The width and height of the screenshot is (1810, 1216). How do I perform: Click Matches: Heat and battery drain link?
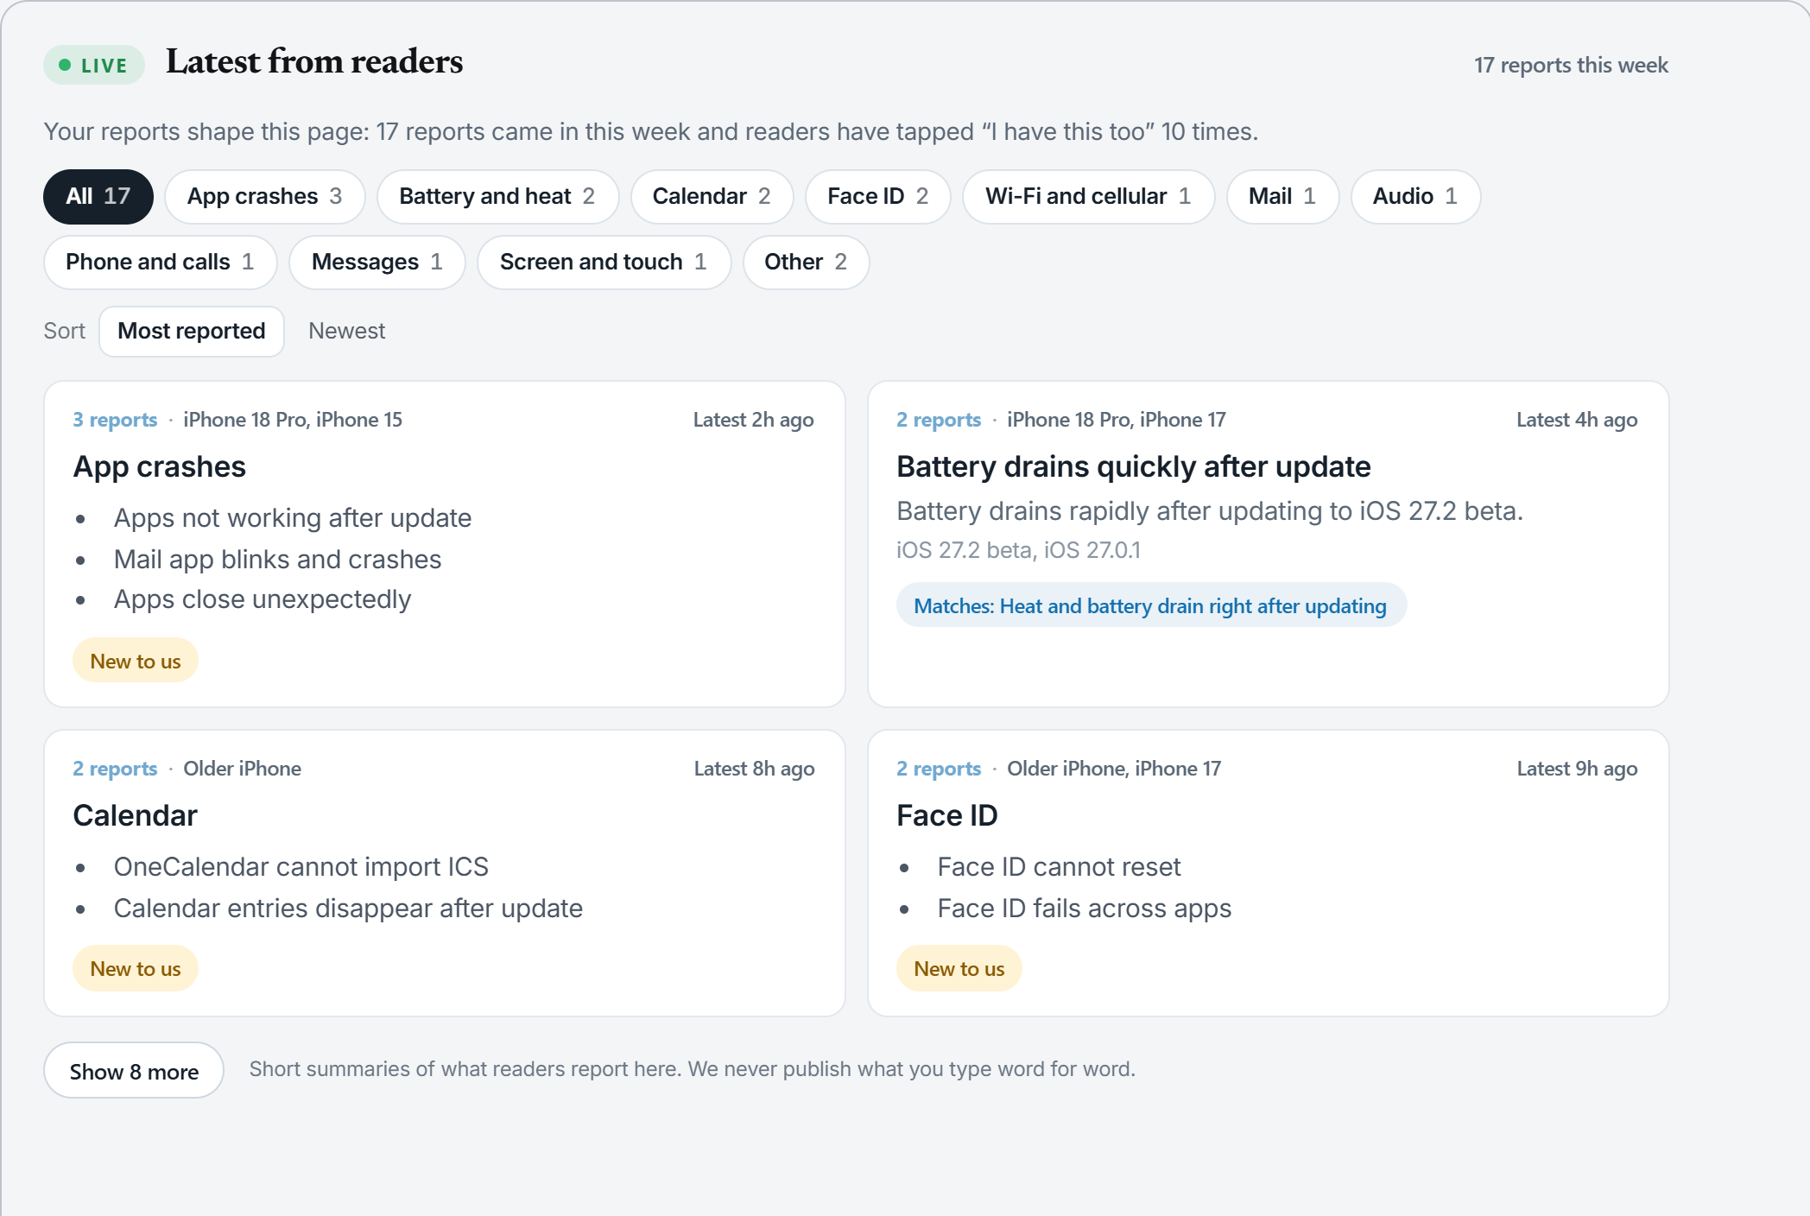1151,605
